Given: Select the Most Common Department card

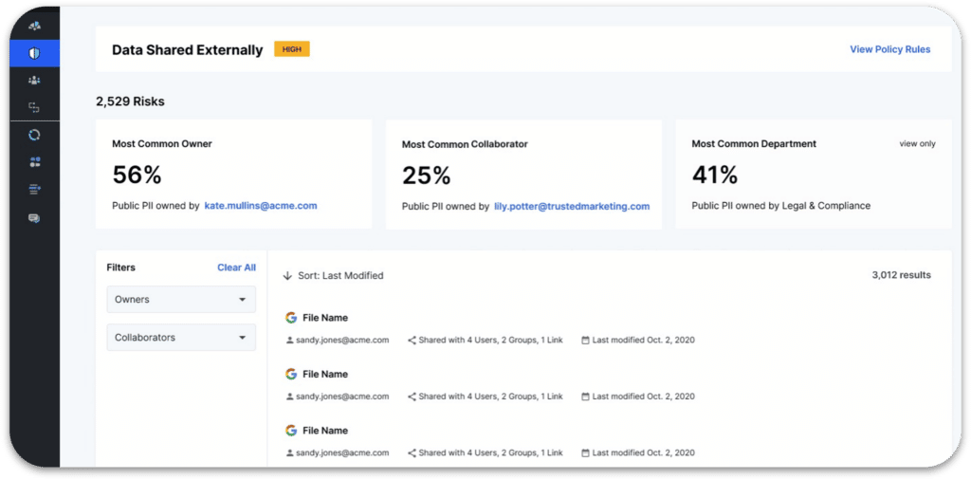Looking at the screenshot, I should point(813,175).
